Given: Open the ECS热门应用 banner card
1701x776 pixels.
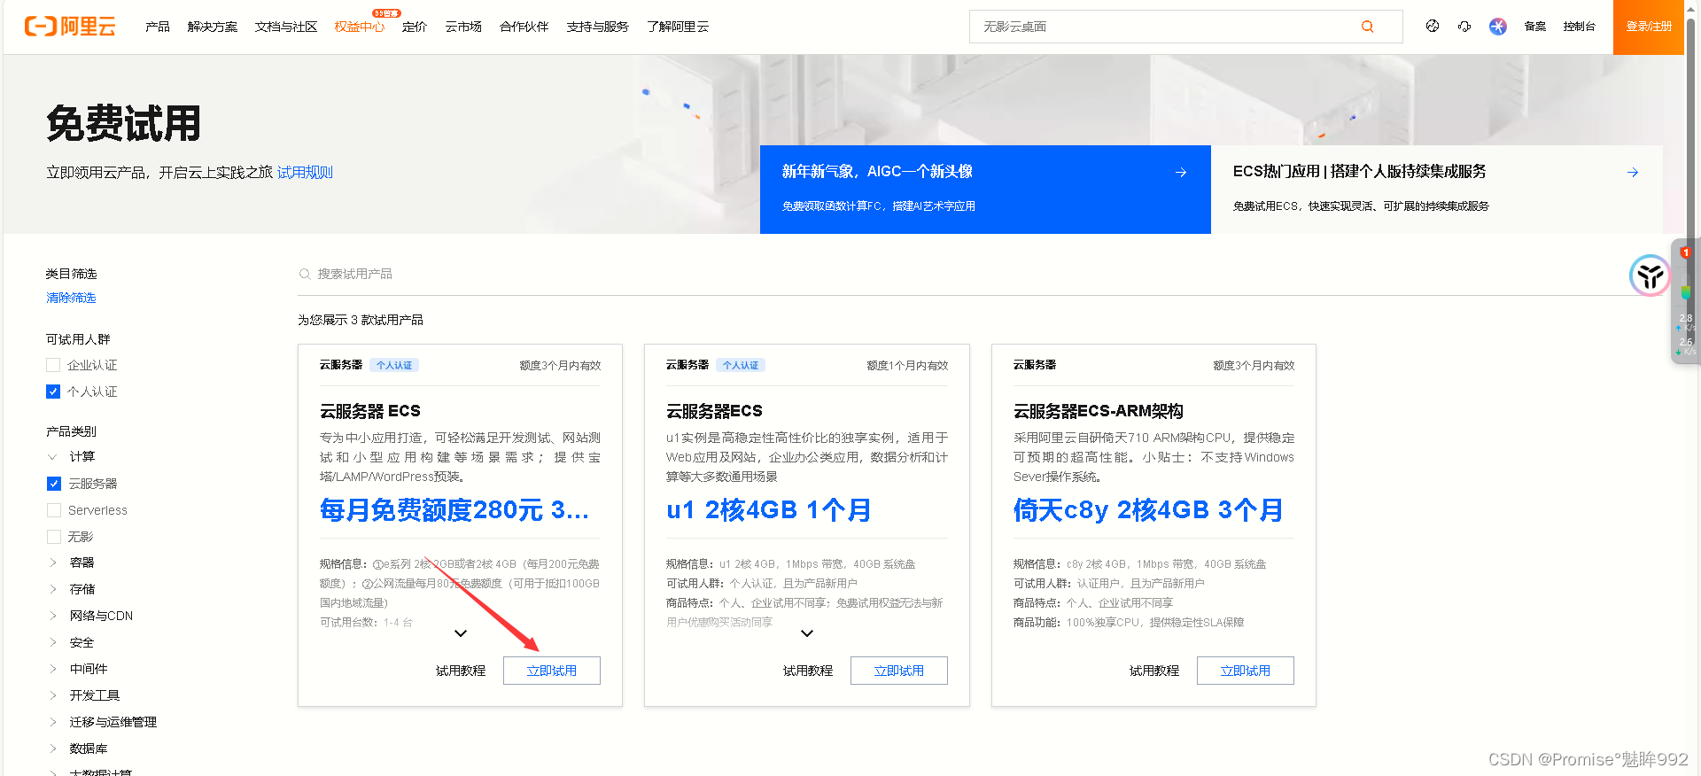Looking at the screenshot, I should coord(1437,190).
